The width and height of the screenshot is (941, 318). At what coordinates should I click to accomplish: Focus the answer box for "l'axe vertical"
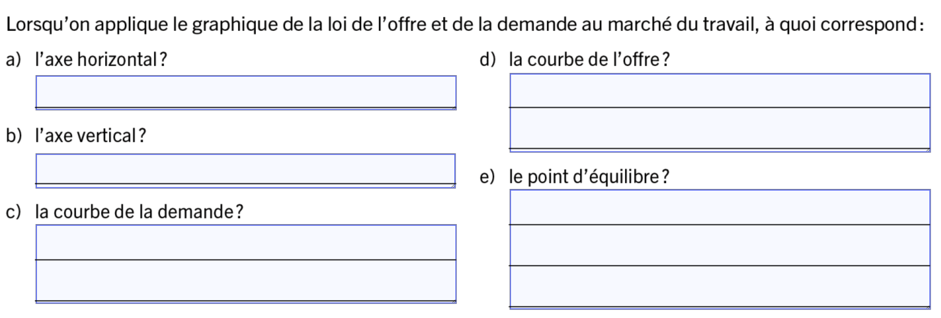click(x=246, y=170)
